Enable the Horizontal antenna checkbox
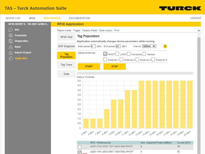205x154 pixels. [129, 54]
